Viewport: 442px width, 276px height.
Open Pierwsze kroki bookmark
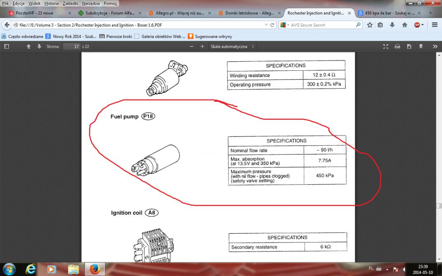(x=116, y=36)
